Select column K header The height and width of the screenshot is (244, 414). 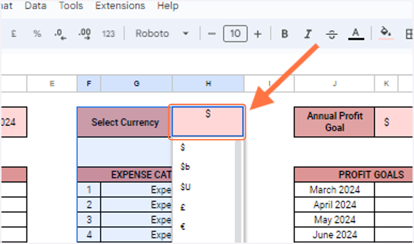click(386, 84)
